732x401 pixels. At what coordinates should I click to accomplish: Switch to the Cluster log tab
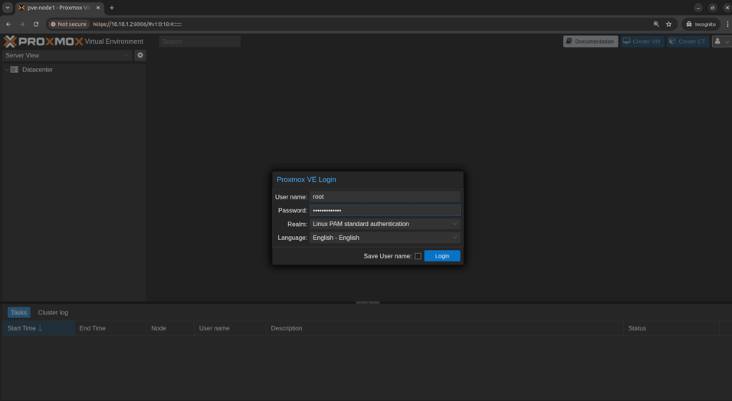click(x=53, y=313)
